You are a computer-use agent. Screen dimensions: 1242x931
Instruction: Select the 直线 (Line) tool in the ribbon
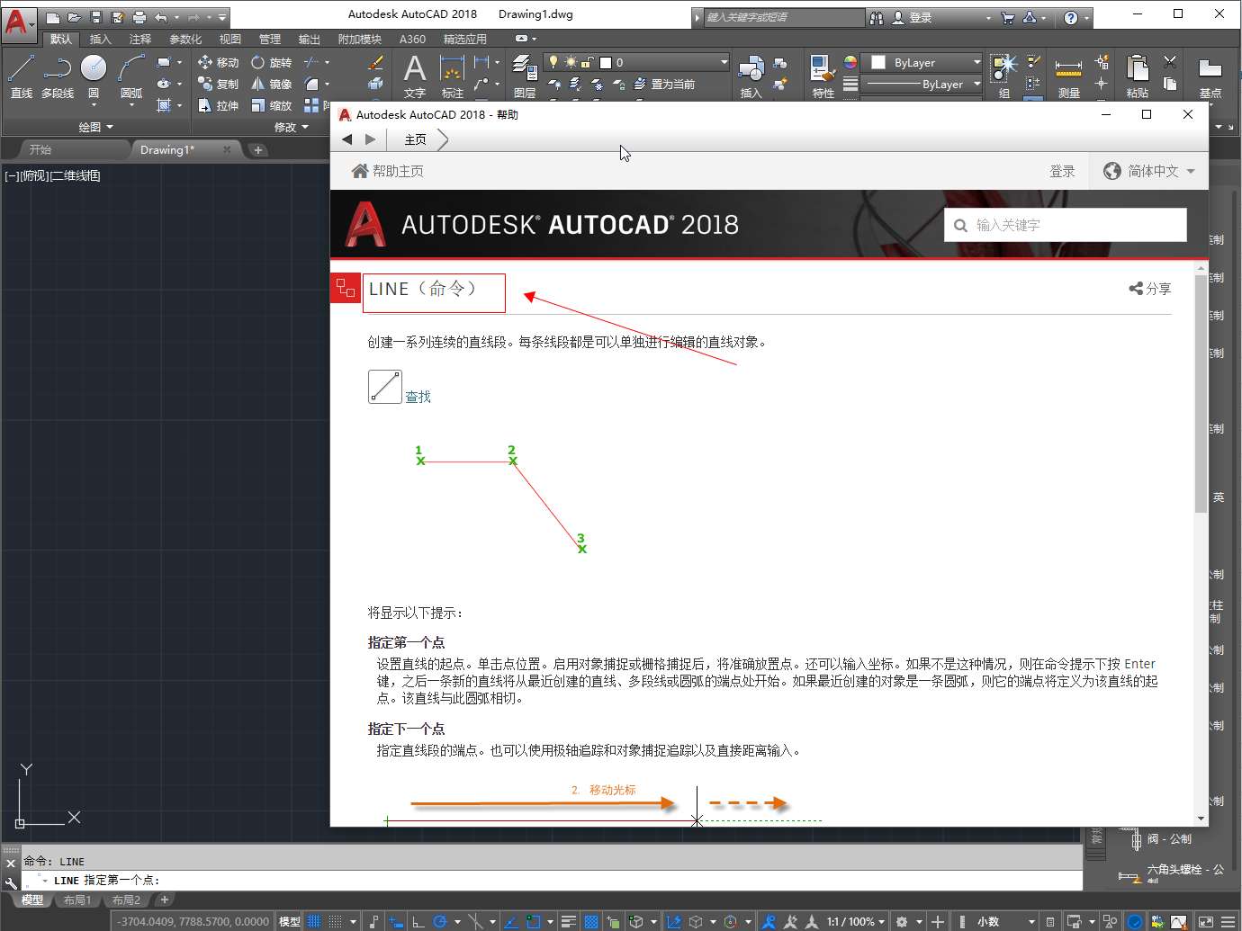pyautogui.click(x=21, y=75)
